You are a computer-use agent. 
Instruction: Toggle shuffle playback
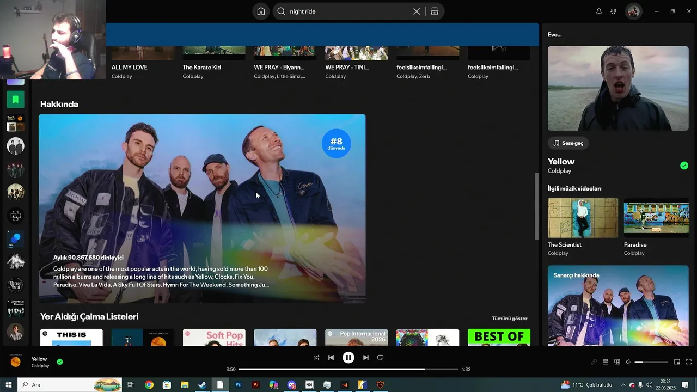point(316,358)
